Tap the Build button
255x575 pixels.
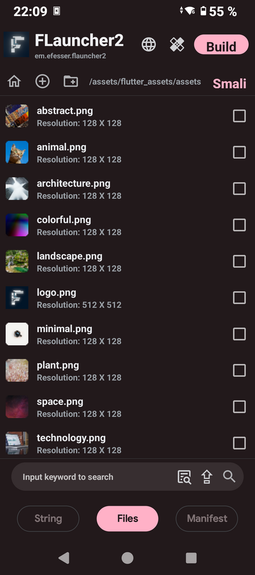click(221, 45)
